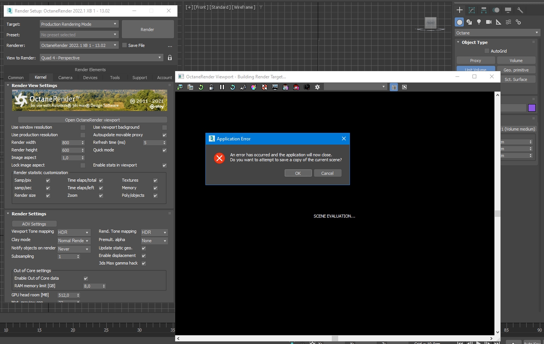This screenshot has height=344, width=544.
Task: Click Cancel in the Application Error dialog
Action: tap(328, 173)
